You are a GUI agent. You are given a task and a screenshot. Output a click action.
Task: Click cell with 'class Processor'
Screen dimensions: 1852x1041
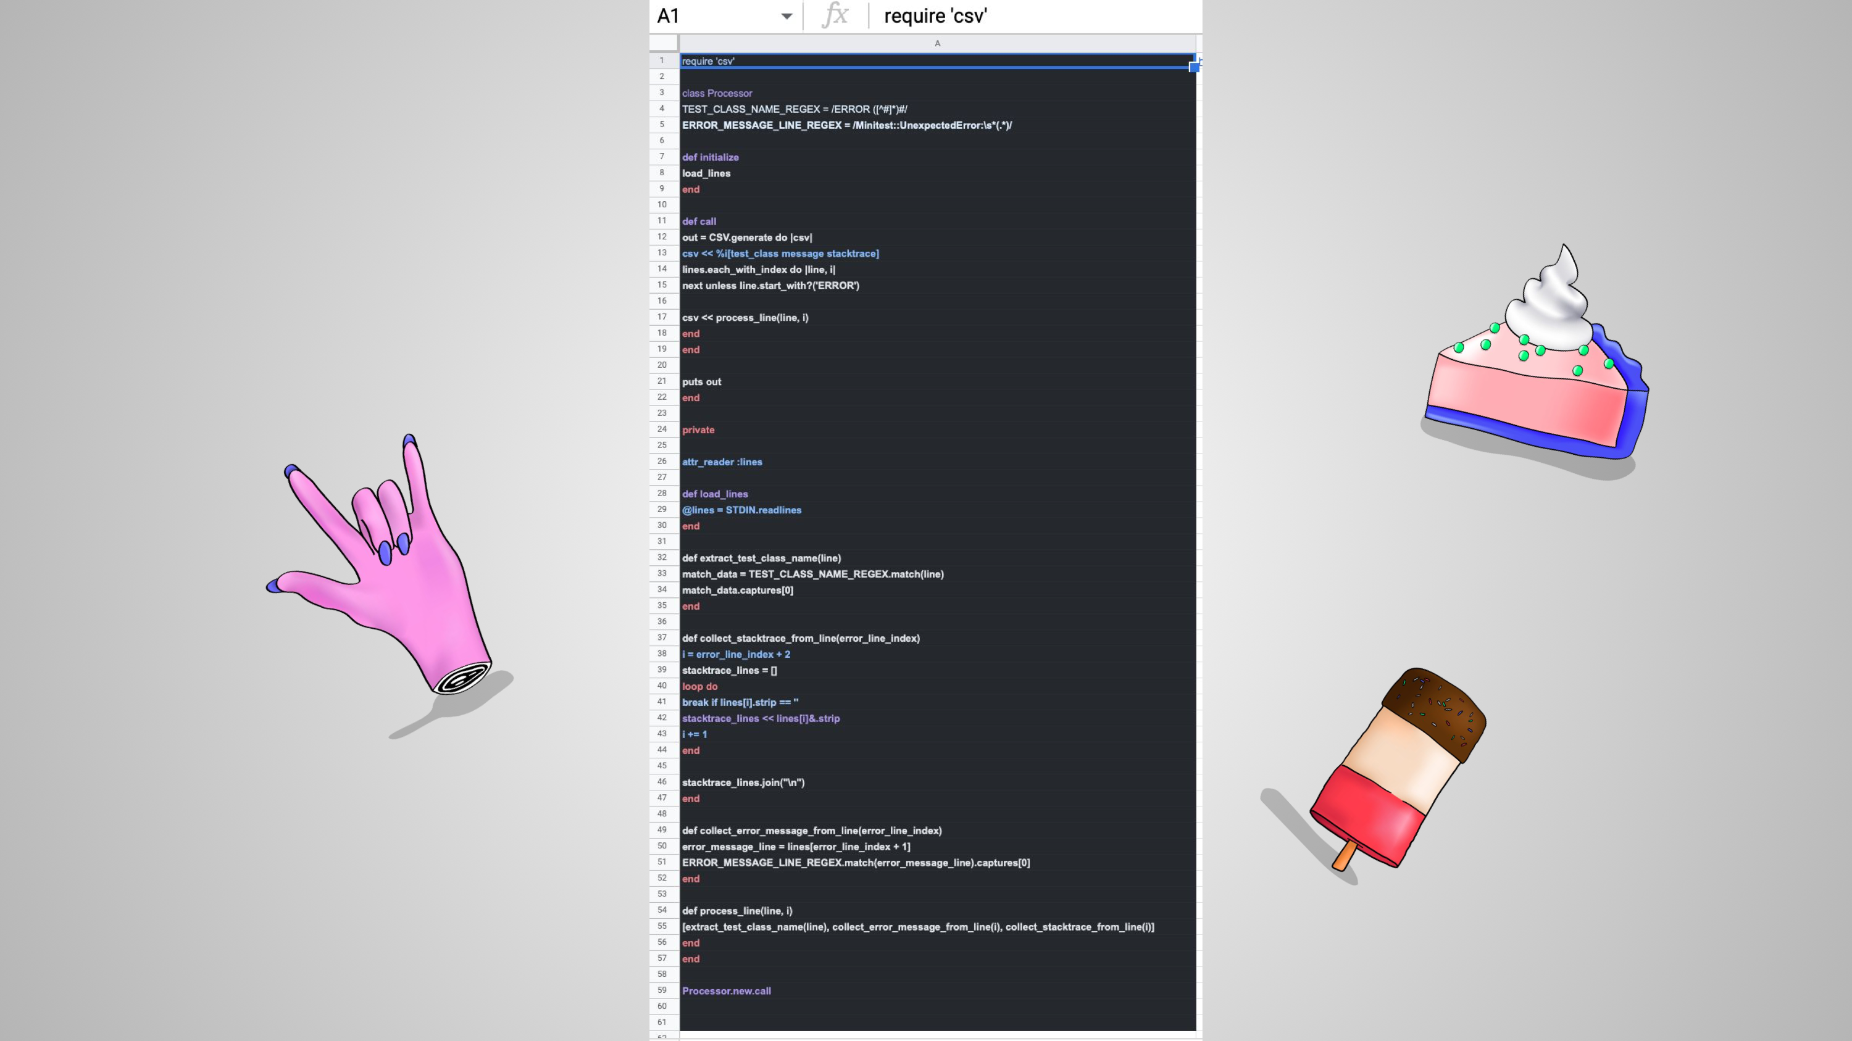point(938,93)
